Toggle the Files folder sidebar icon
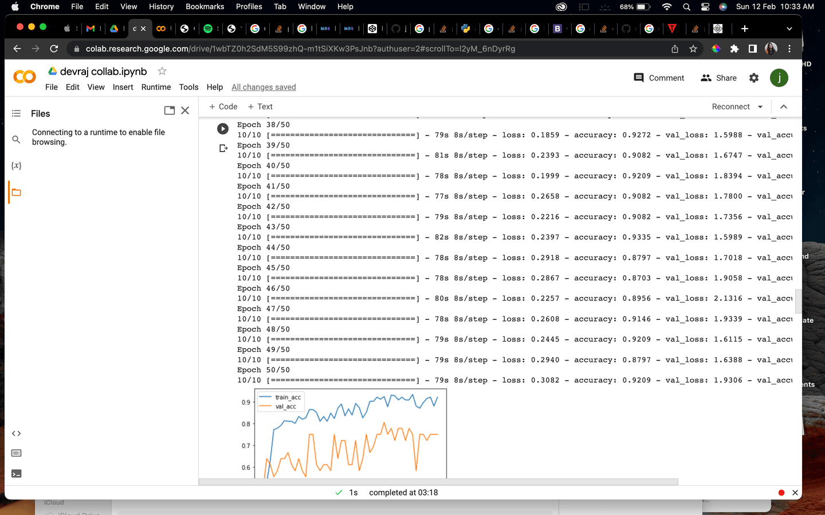Viewport: 825px width, 515px height. click(x=16, y=192)
